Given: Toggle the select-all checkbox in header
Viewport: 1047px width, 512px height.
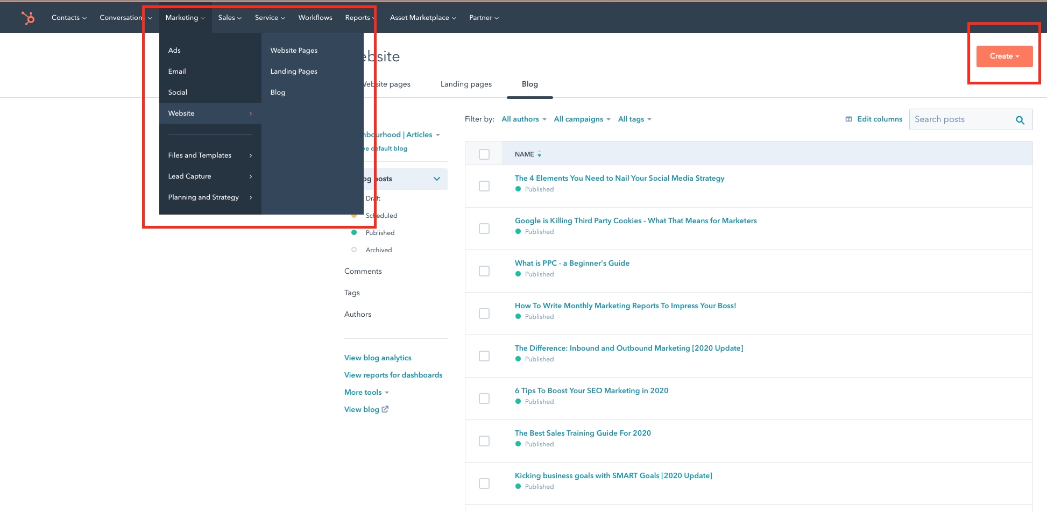Looking at the screenshot, I should 484,154.
